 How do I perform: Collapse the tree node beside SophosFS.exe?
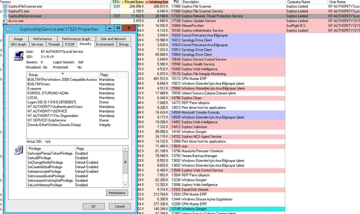point(1,11)
